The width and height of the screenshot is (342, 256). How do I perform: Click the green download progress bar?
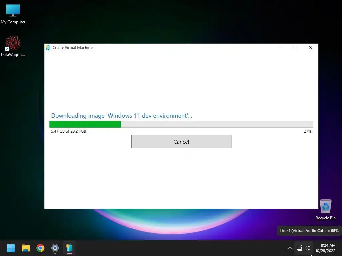[181, 124]
